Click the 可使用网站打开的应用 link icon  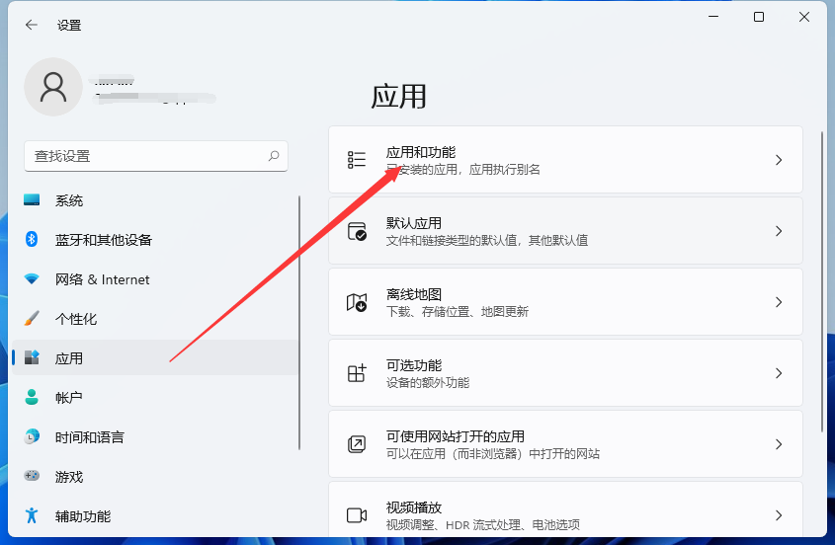pos(357,444)
